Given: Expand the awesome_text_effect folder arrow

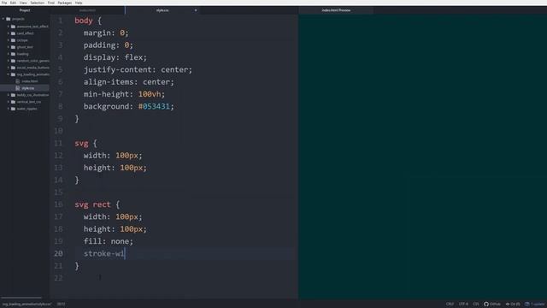Looking at the screenshot, I should tap(9, 27).
